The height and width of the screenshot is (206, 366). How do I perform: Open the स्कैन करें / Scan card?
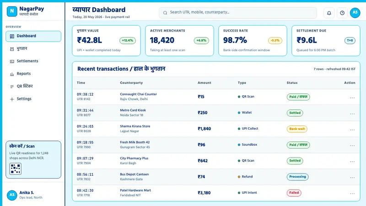(x=33, y=159)
